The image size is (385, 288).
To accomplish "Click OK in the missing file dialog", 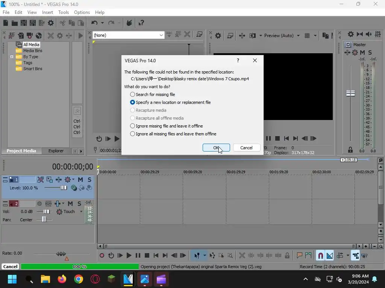I will coord(216,148).
